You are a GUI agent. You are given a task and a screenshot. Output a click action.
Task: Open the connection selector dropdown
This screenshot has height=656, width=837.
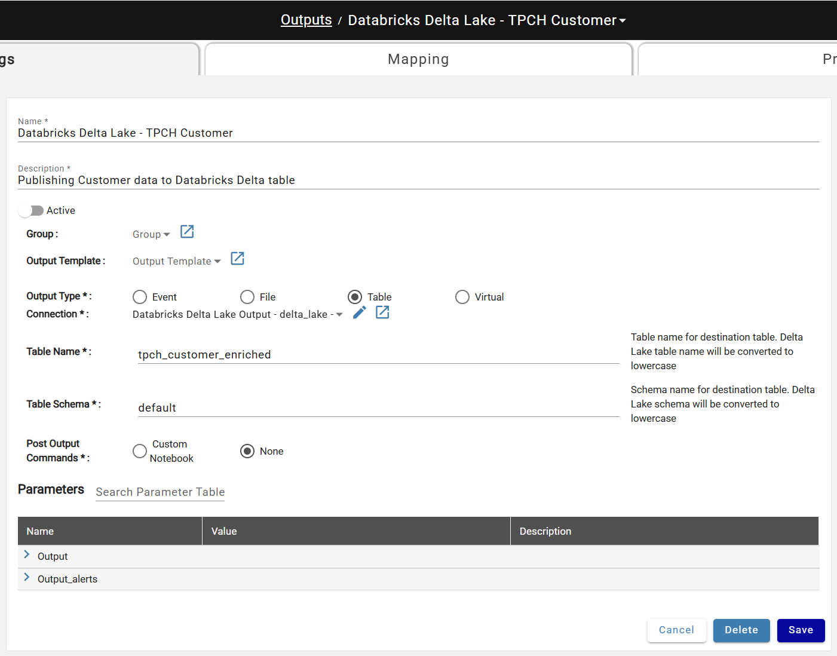tap(339, 314)
